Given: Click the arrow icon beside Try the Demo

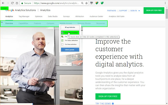Looking at the screenshot, I should (x=113, y=103).
